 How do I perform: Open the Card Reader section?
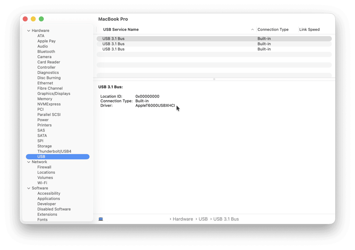point(49,62)
